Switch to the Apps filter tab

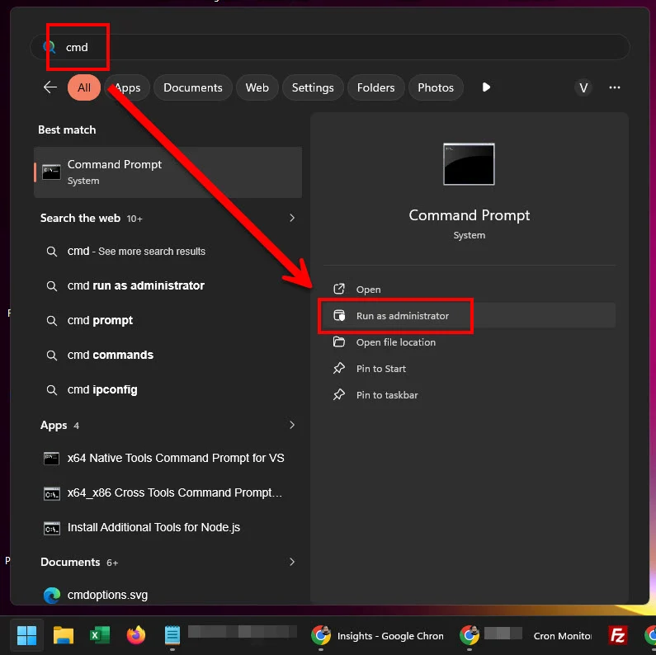click(128, 87)
